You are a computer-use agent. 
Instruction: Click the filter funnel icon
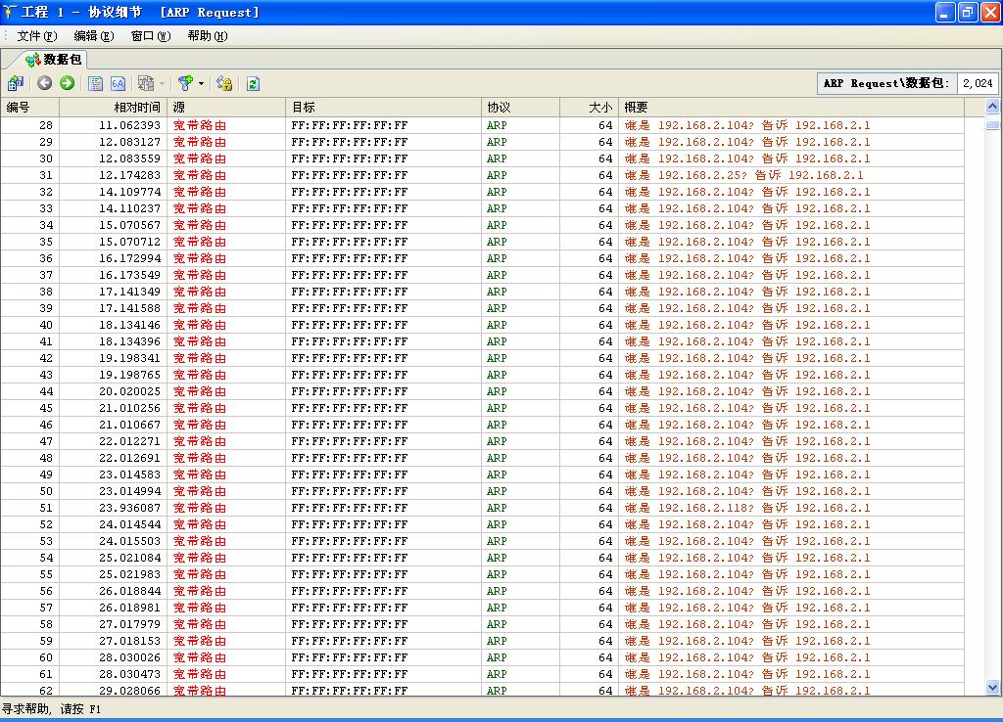click(184, 83)
